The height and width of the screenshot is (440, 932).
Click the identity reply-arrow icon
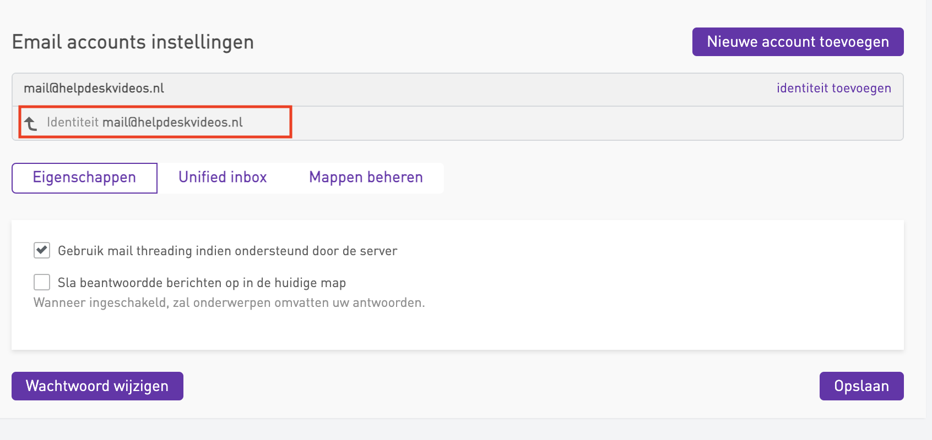[x=31, y=123]
